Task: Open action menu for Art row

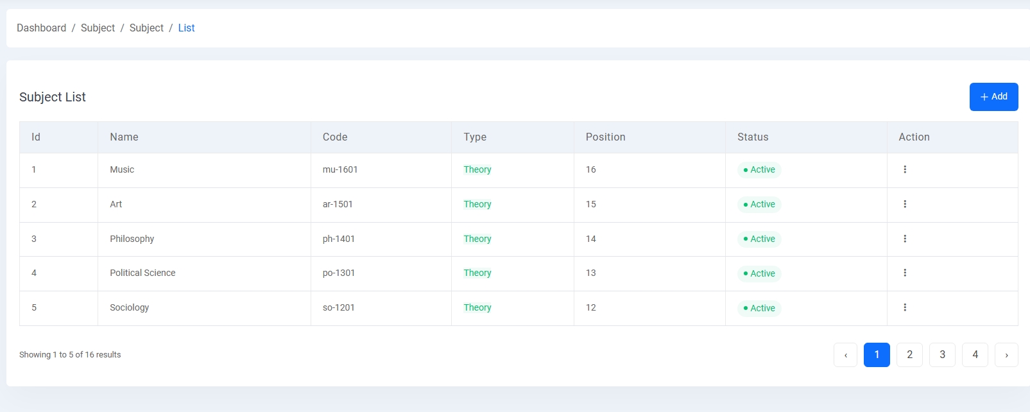Action: tap(905, 204)
